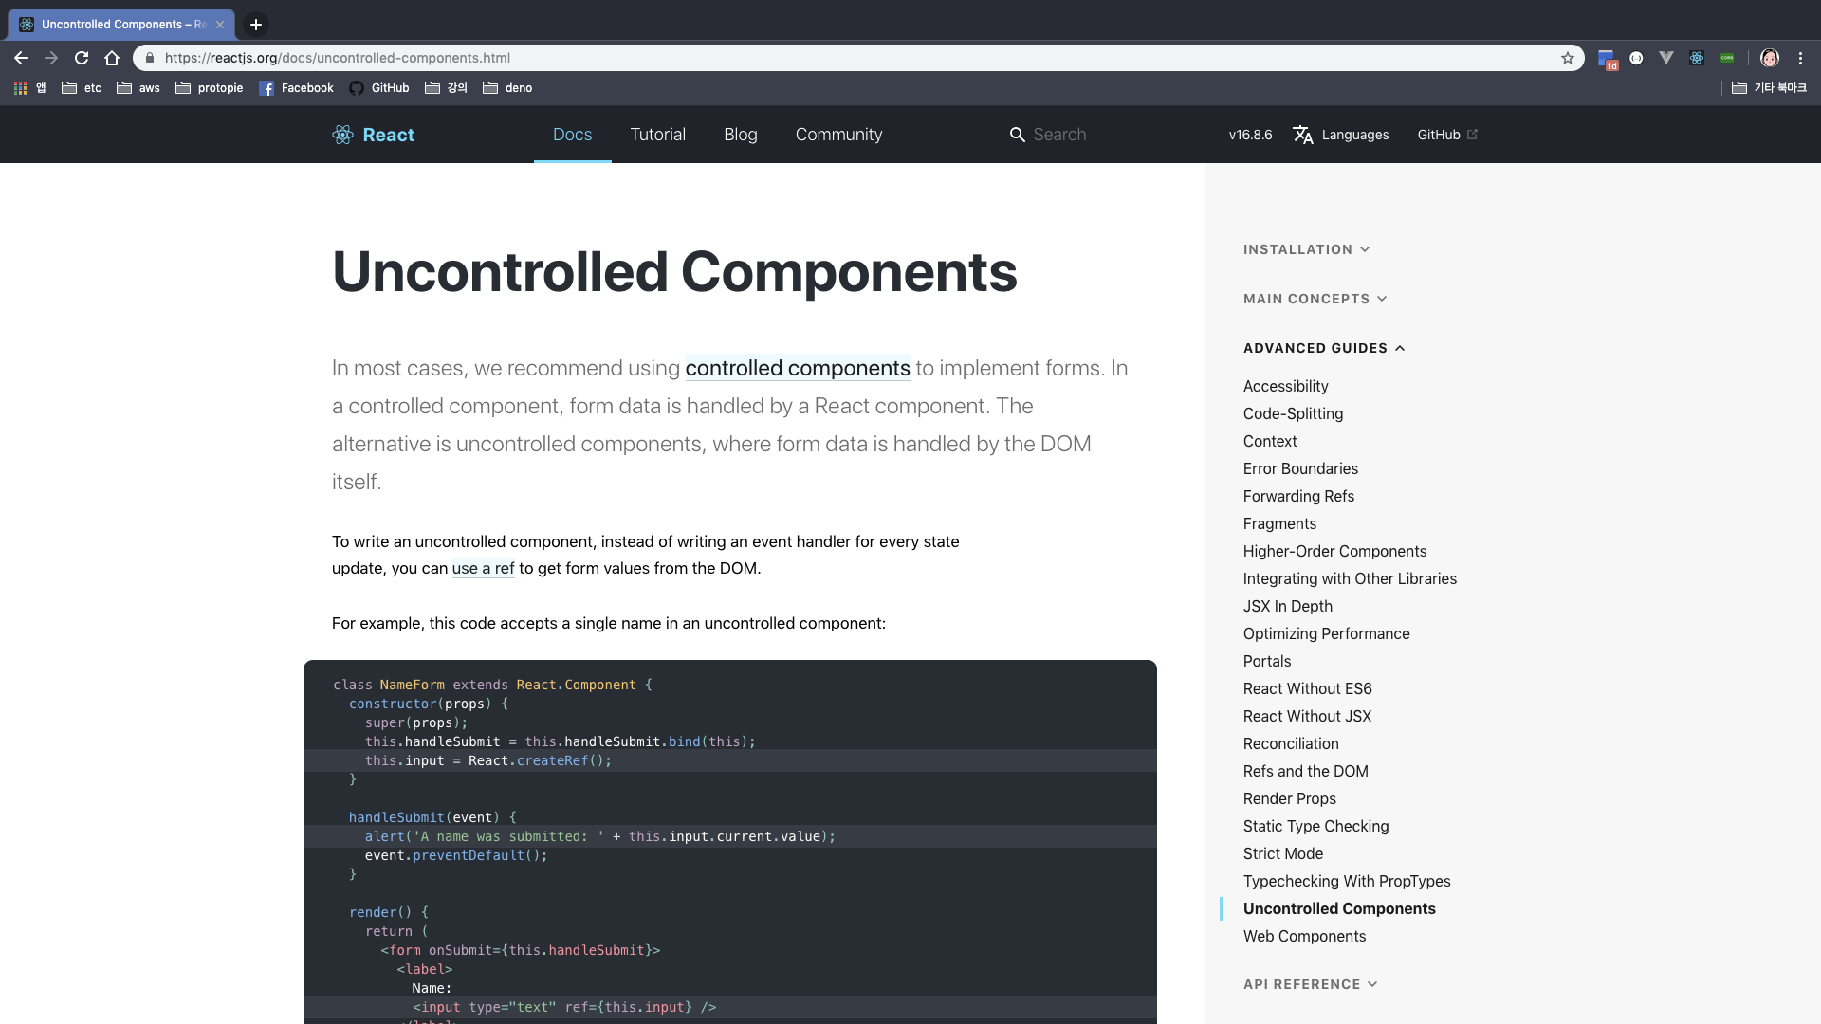Open React DevTools extension icon
Screen dimensions: 1821x1024
1697,58
